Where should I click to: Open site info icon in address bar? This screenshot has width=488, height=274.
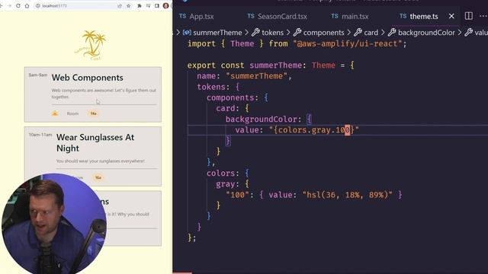click(x=38, y=5)
